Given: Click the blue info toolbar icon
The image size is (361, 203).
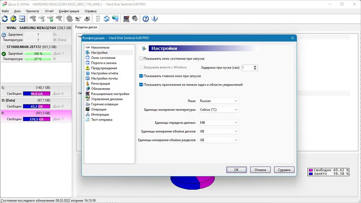Looking at the screenshot, I should [x=155, y=19].
